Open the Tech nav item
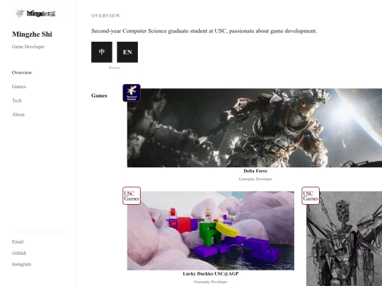This screenshot has height=286, width=382. 17,100
